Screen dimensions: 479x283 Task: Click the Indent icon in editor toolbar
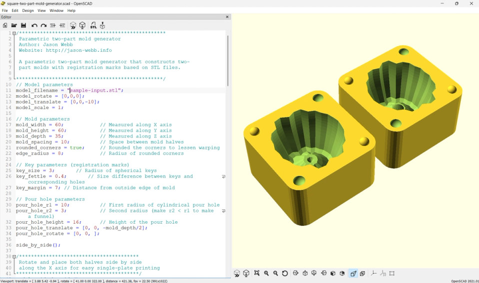coord(62,25)
